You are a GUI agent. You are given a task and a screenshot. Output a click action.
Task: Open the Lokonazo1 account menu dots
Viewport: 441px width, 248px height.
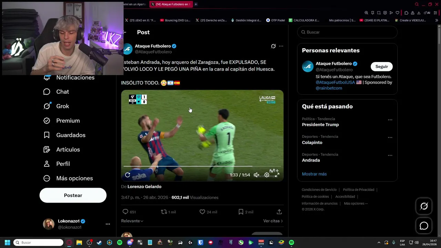pyautogui.click(x=108, y=224)
